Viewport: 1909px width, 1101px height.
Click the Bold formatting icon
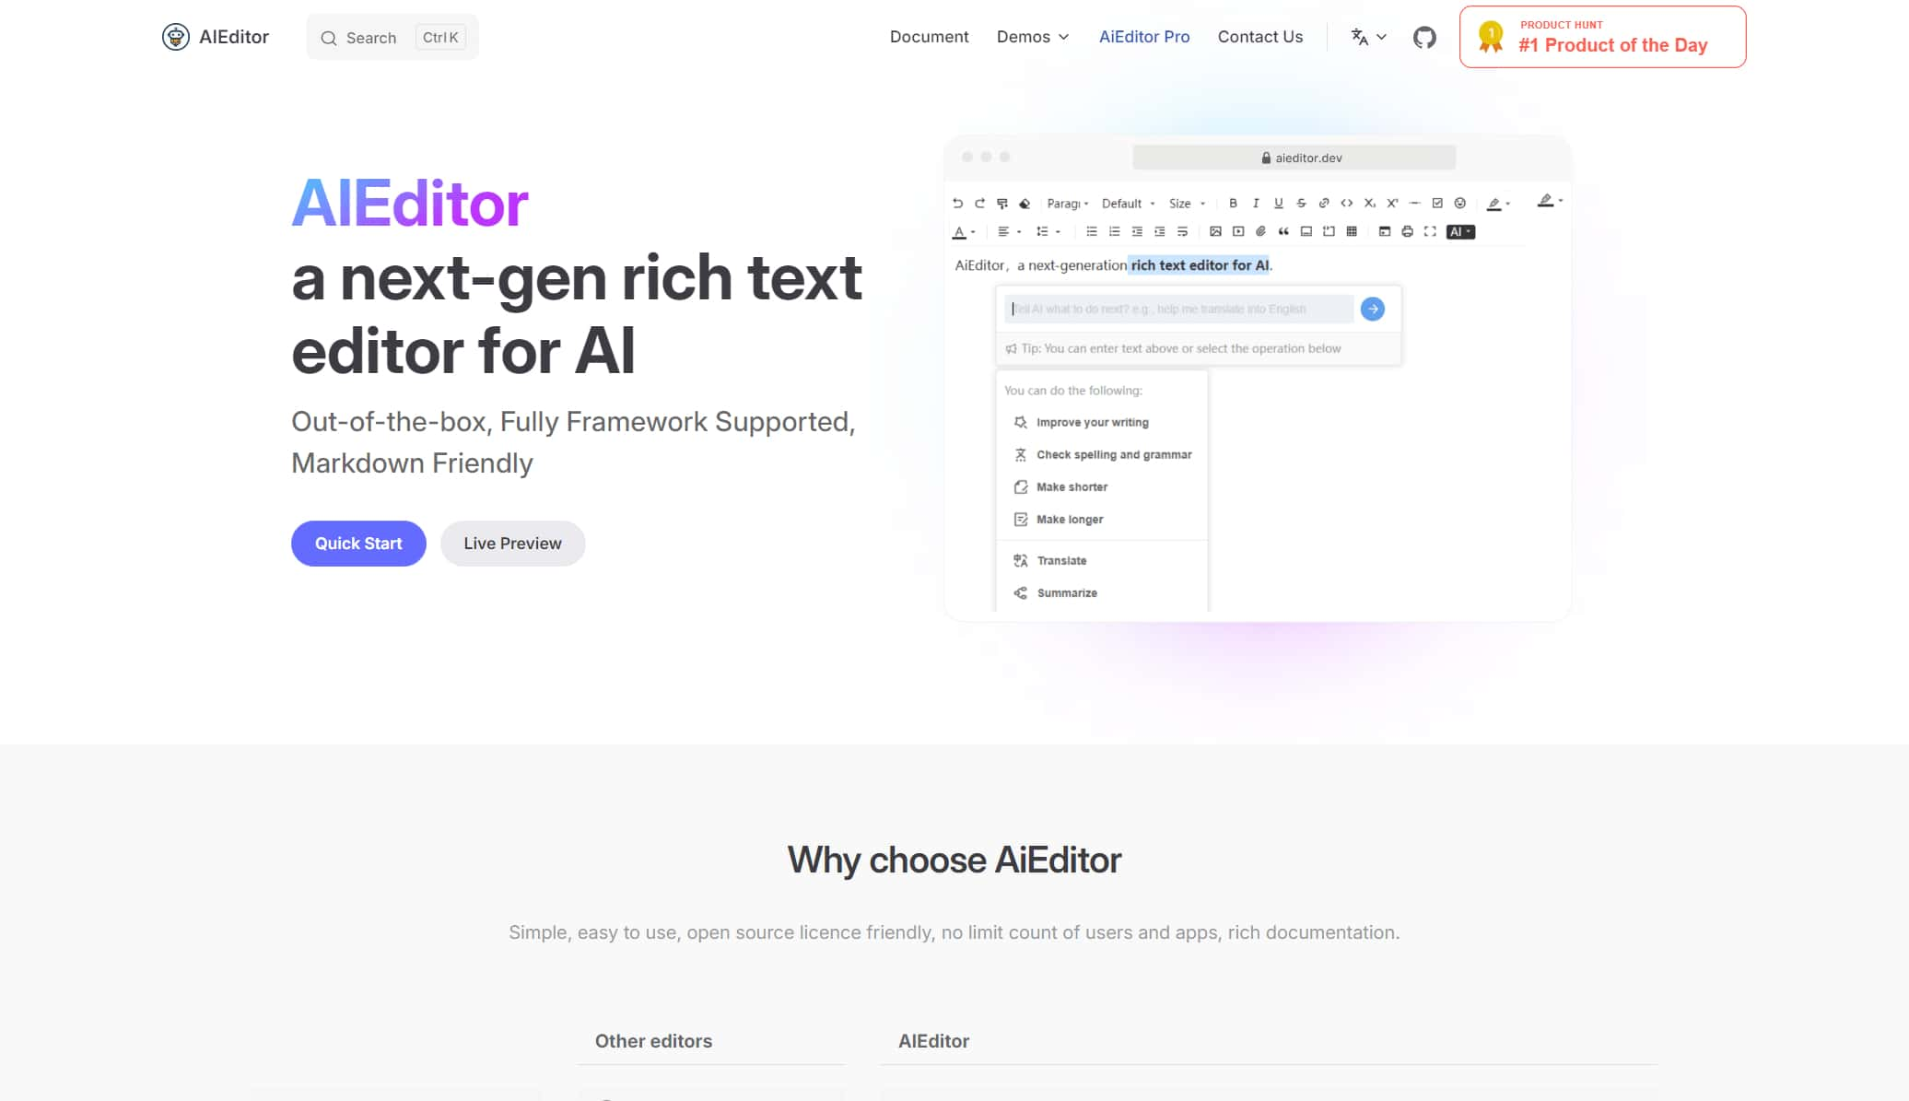1231,204
